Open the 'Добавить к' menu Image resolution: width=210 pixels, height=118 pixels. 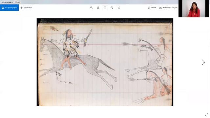click(x=26, y=8)
